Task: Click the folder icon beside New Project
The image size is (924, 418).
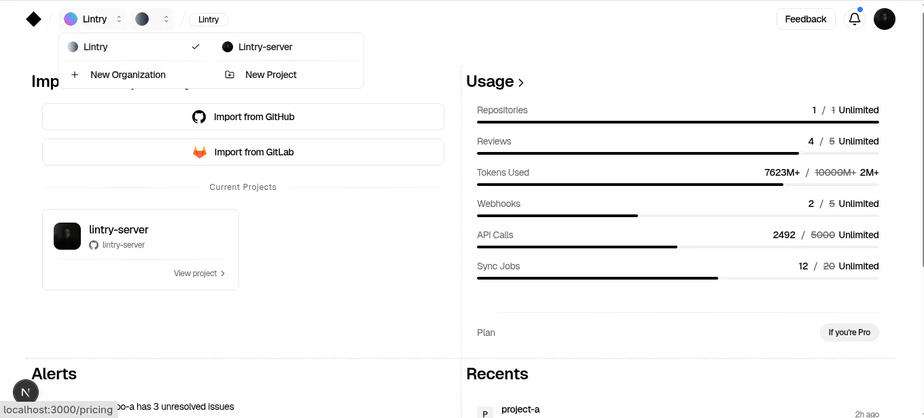Action: 230,75
